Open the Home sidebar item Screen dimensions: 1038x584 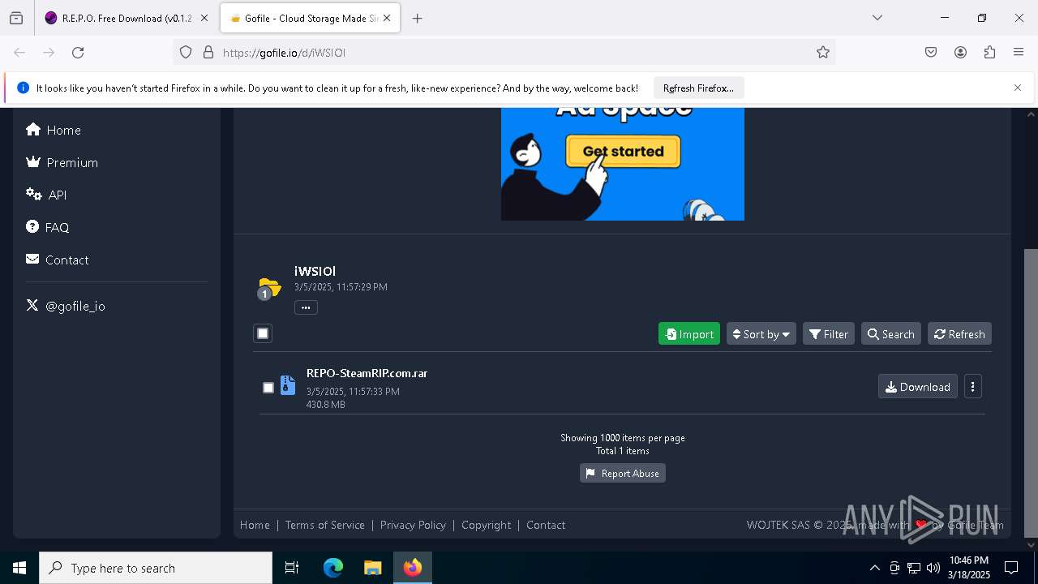click(54, 130)
